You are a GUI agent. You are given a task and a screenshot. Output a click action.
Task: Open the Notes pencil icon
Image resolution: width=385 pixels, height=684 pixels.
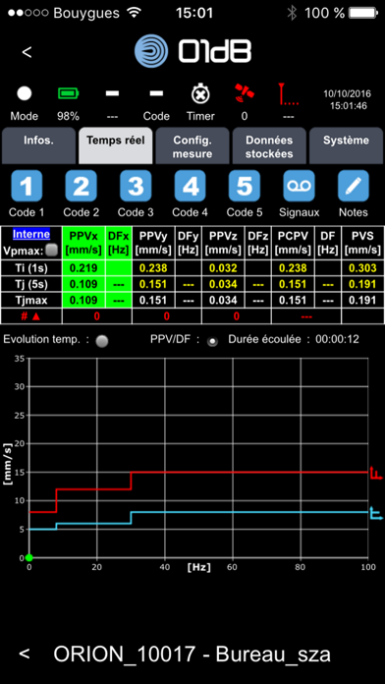click(354, 186)
